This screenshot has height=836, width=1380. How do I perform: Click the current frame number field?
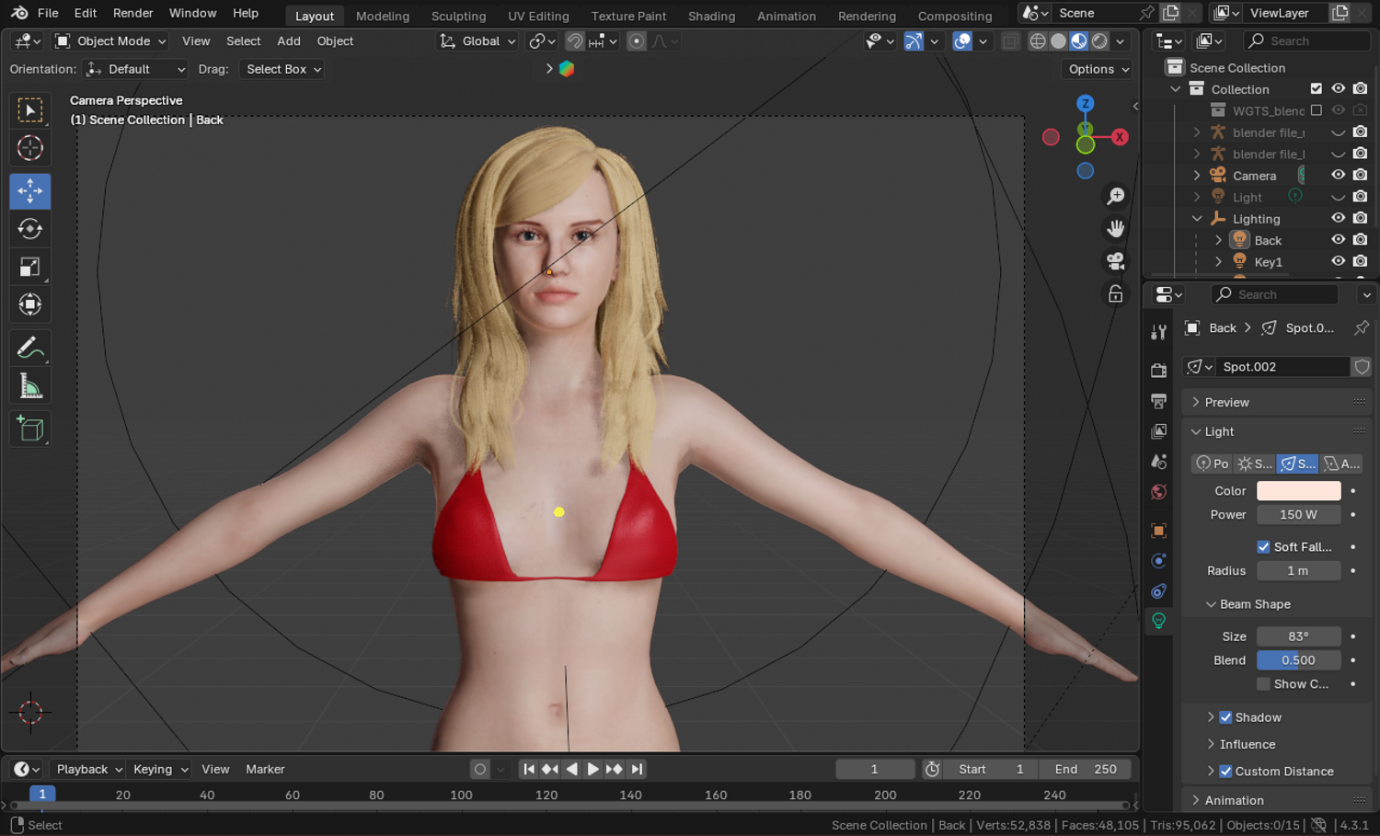coord(875,769)
